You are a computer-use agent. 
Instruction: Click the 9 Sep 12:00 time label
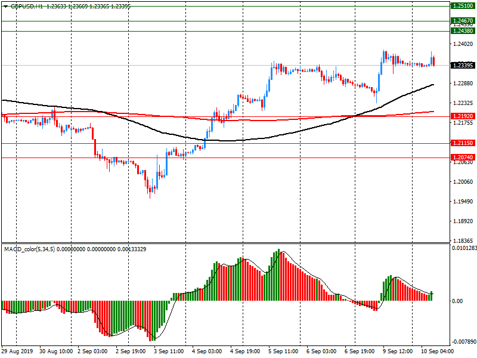(x=398, y=351)
